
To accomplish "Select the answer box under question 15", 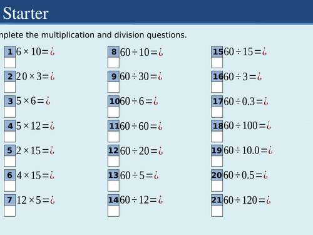I will coord(217,63).
